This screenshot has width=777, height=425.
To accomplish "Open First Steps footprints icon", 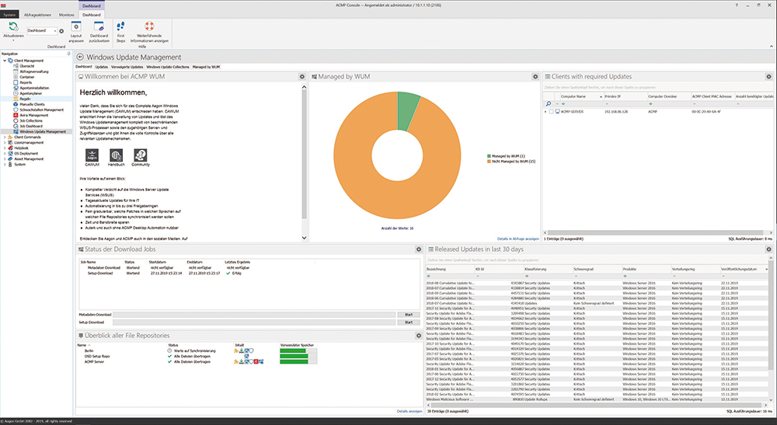I will (120, 26).
